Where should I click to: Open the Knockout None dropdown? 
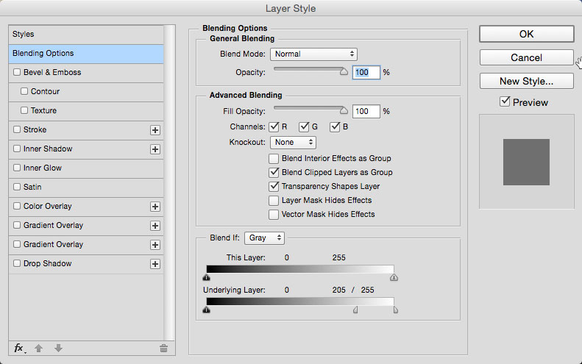[294, 143]
